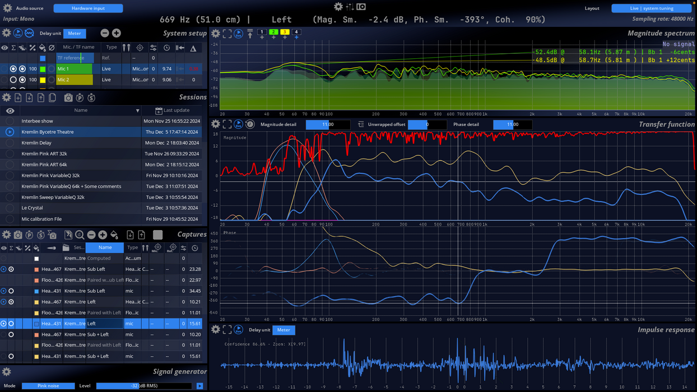Check the checkbox on the Left capture row
The image size is (697, 392).
pos(36,323)
